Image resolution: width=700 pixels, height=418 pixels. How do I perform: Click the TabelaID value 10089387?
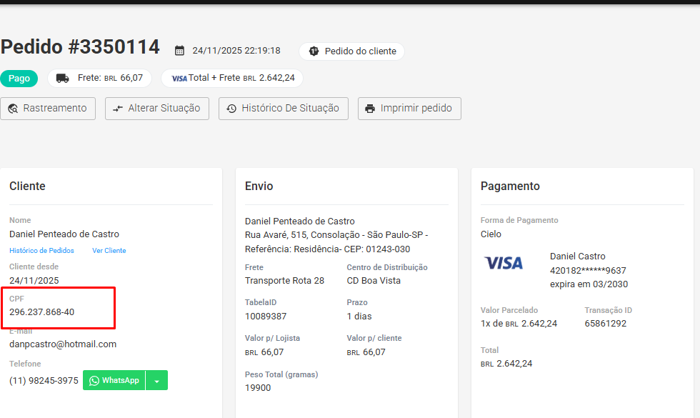(266, 316)
